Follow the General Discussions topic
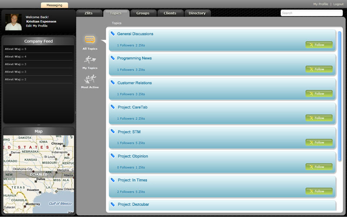Viewport: 347px width, 217px height. 319,45
